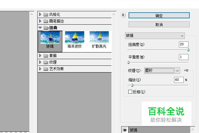This screenshot has height=133, width=199.
Task: Select the 玻璃 filter thumbnail
Action: (50, 41)
